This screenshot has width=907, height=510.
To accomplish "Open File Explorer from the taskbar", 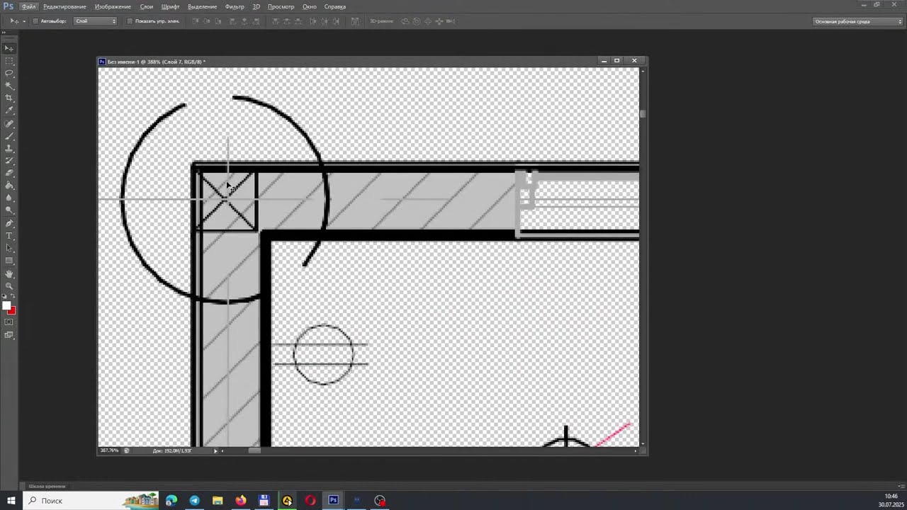I will [x=218, y=501].
